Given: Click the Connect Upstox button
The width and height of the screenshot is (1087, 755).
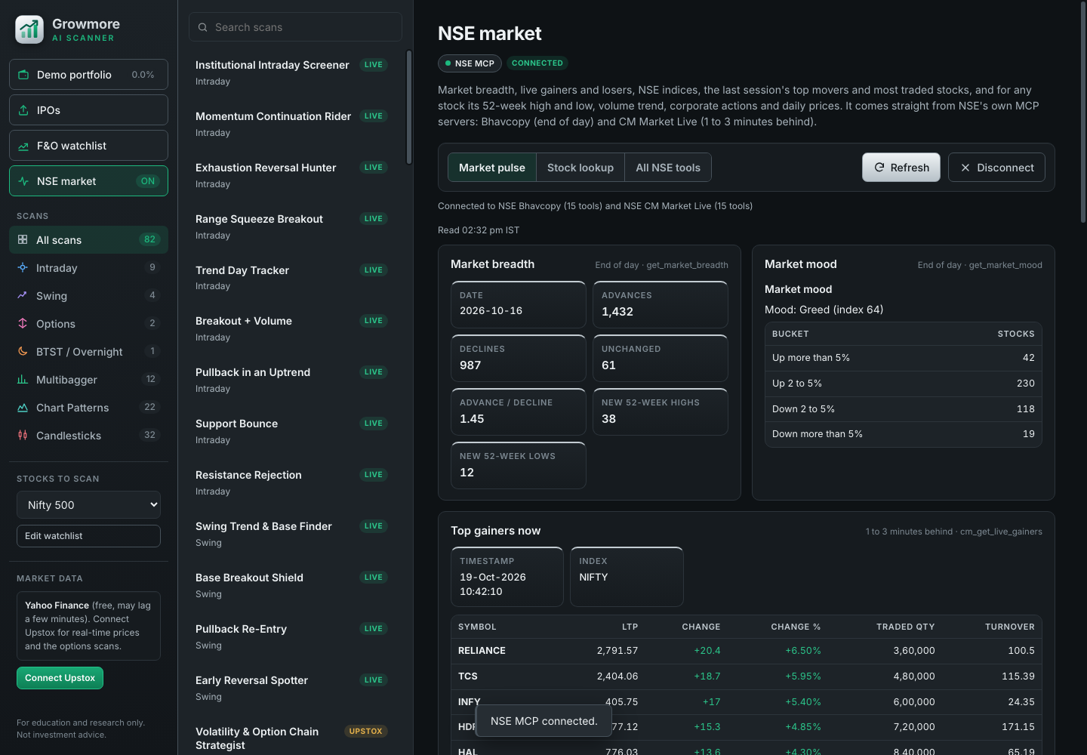Looking at the screenshot, I should click(x=60, y=678).
